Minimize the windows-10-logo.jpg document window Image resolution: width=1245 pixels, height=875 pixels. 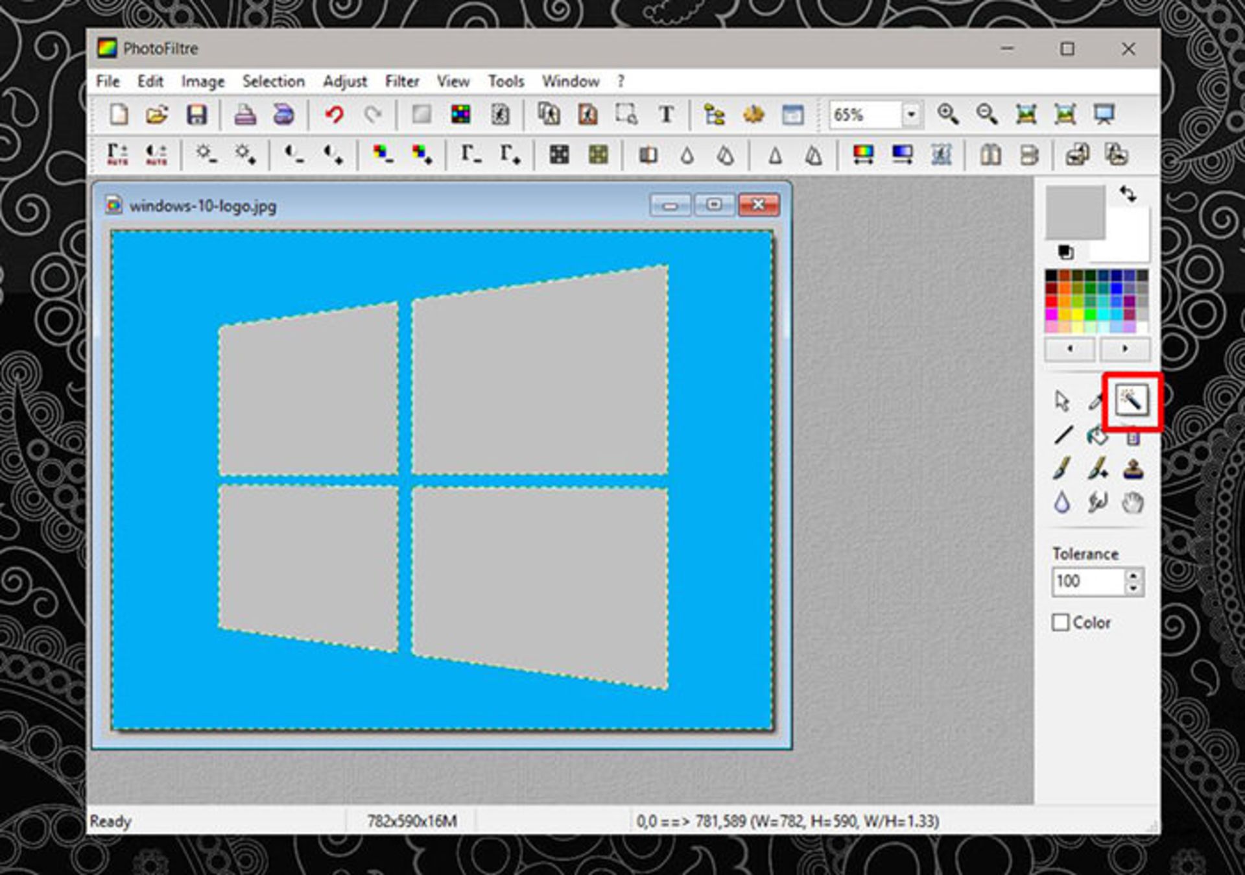(670, 205)
